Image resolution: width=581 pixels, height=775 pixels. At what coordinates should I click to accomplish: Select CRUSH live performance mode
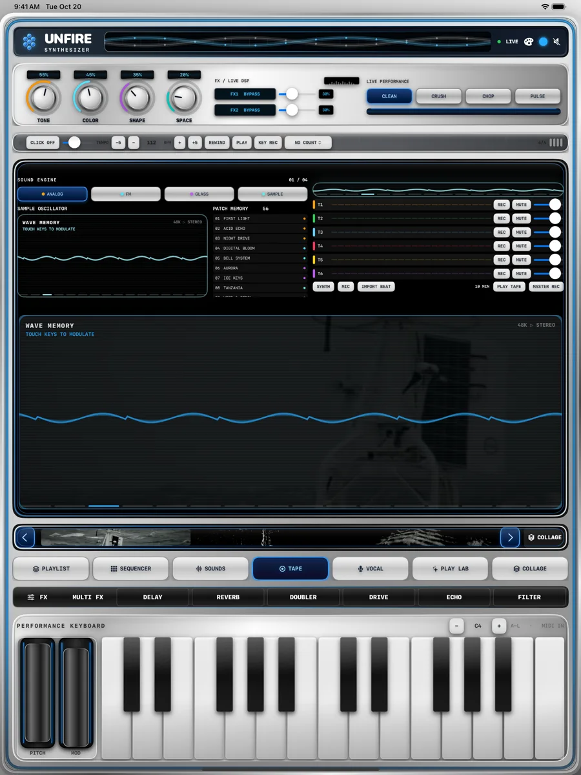pyautogui.click(x=439, y=96)
